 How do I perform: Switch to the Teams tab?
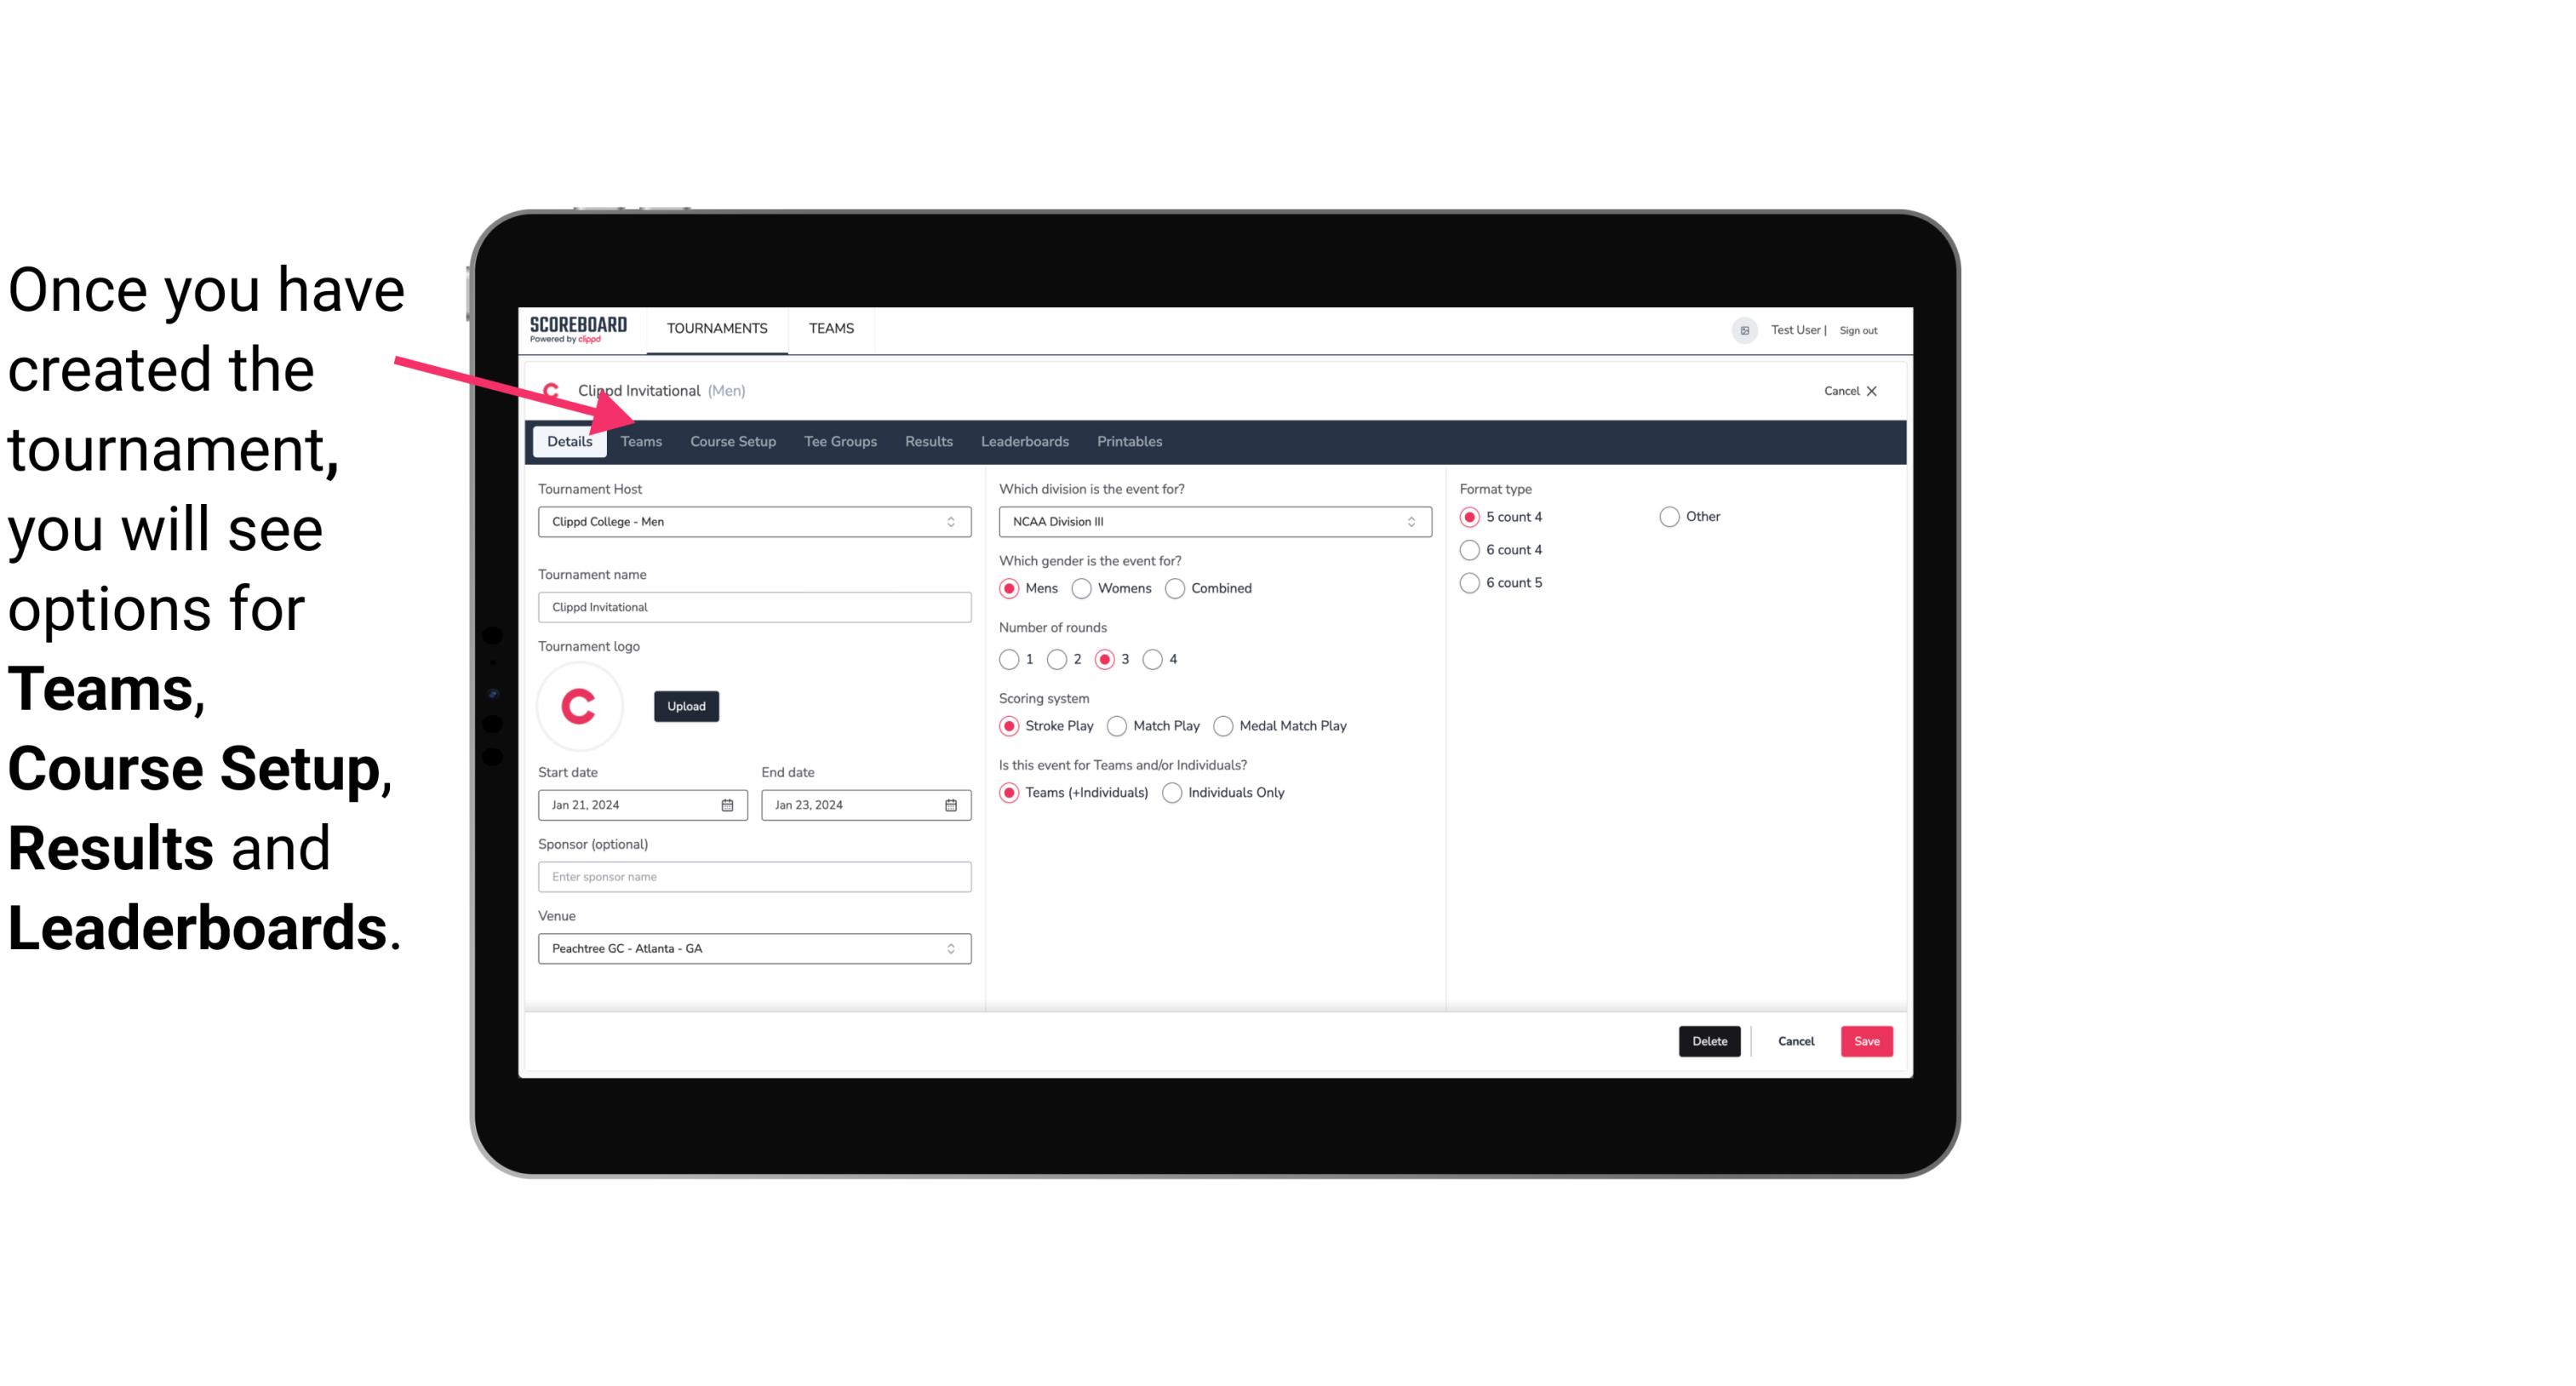(639, 440)
